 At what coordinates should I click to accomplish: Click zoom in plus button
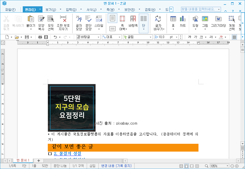237,166
